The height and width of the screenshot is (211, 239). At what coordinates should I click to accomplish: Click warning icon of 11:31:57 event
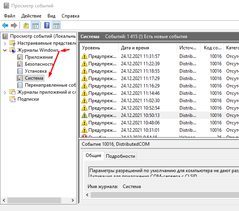tap(84, 56)
